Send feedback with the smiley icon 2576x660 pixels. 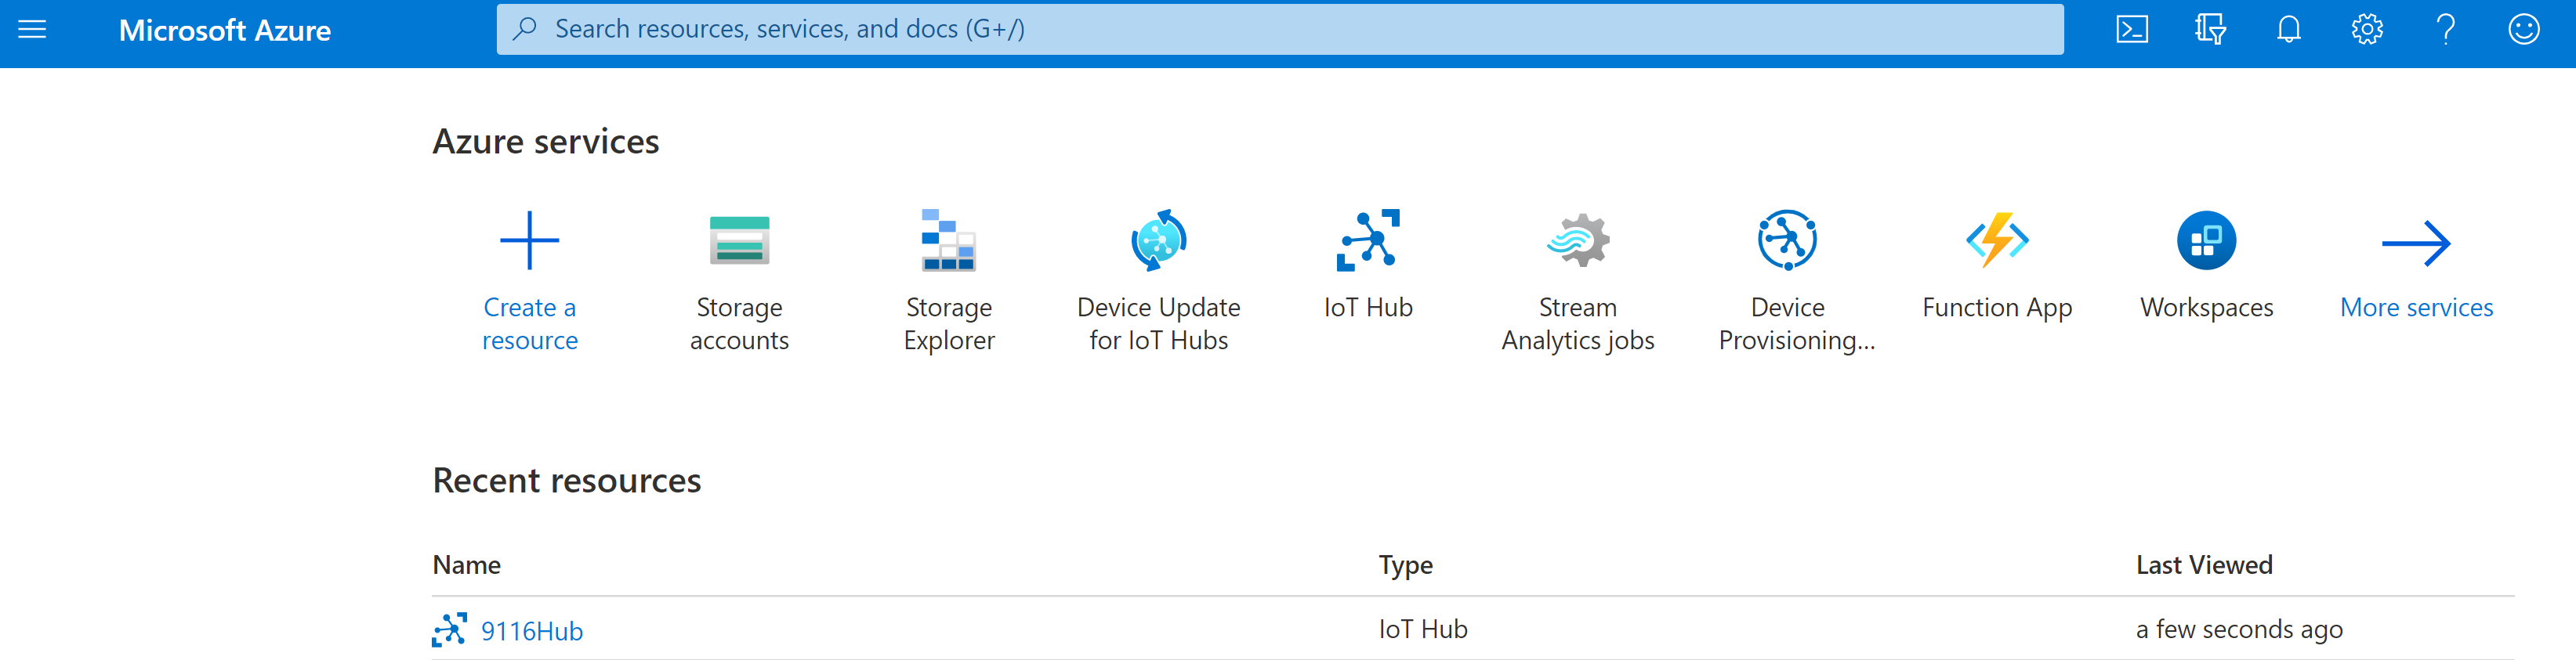2524,29
